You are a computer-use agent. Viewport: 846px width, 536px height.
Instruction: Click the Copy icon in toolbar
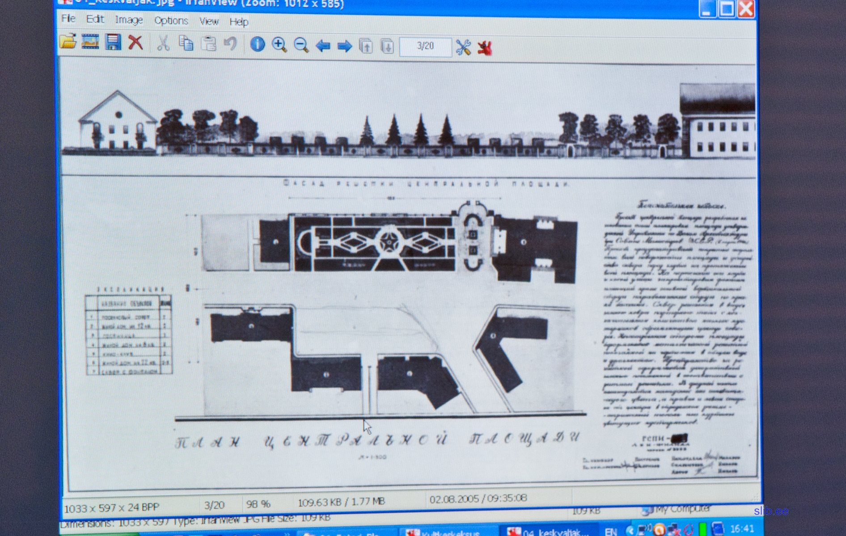click(186, 44)
